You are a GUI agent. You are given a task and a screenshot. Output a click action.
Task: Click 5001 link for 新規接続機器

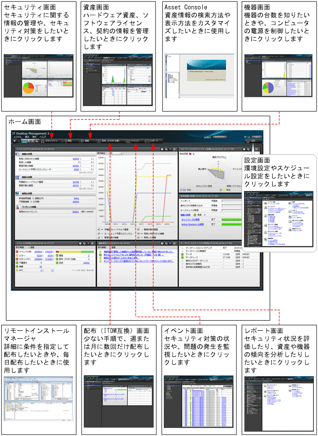[x=76, y=198]
